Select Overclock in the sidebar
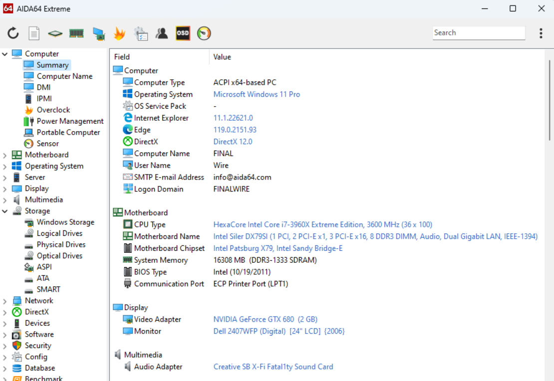 coord(53,110)
